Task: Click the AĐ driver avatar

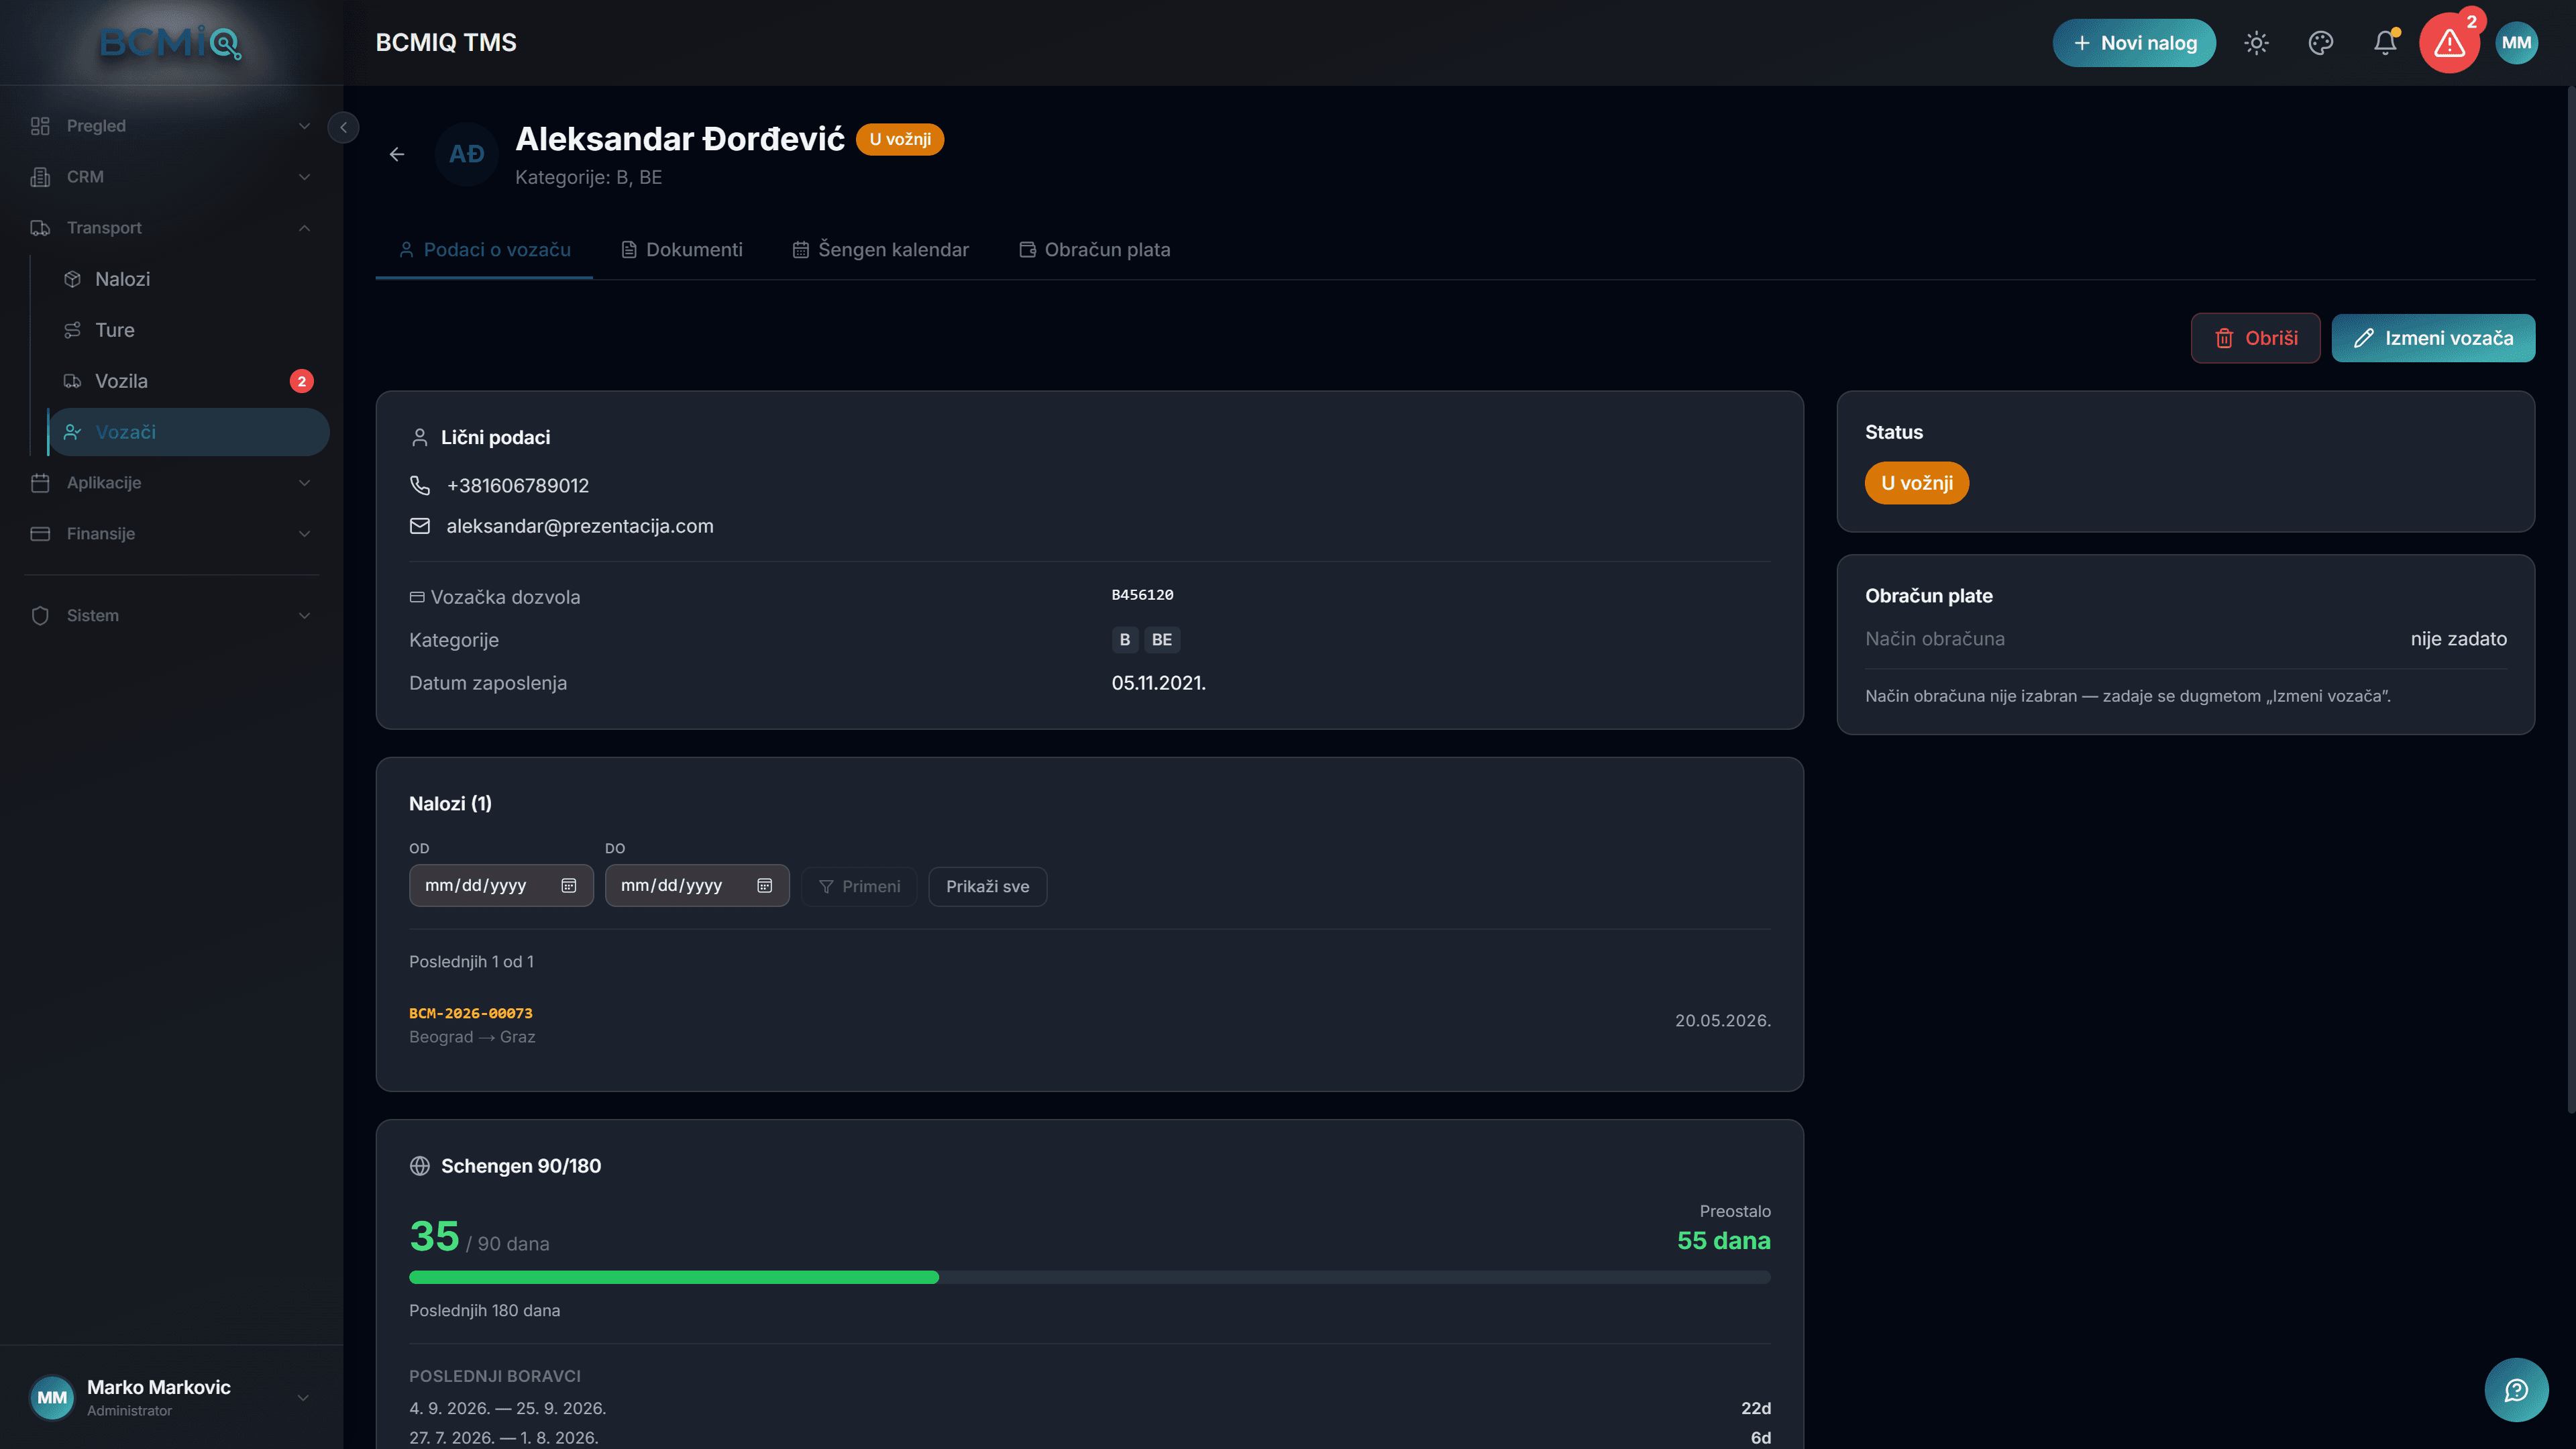Action: pyautogui.click(x=466, y=154)
